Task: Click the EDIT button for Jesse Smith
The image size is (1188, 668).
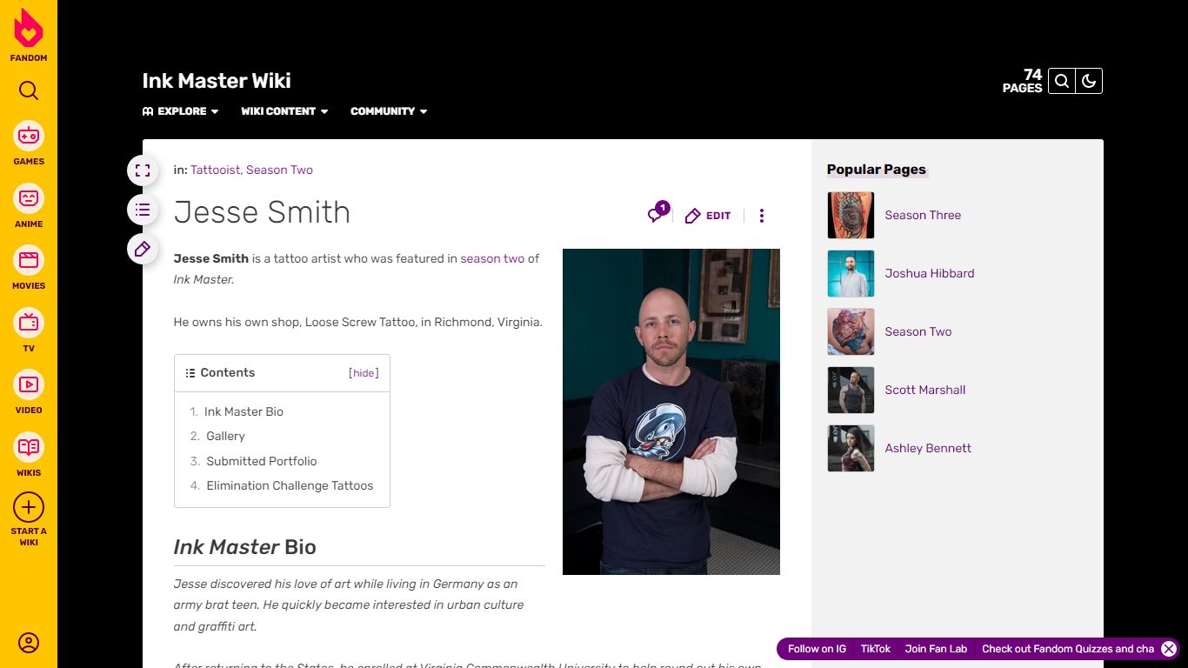Action: tap(708, 216)
